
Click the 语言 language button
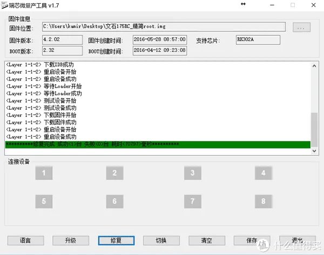[25, 240]
